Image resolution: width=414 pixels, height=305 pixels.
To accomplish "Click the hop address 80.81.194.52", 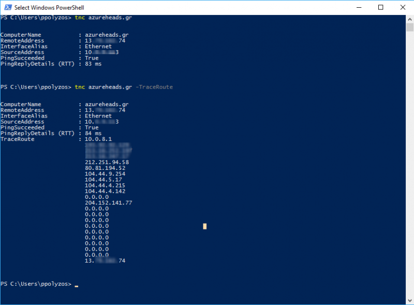I will click(x=105, y=168).
